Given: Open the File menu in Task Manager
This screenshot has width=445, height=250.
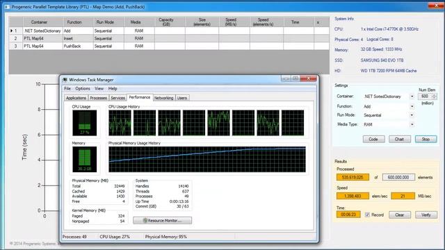Looking at the screenshot, I should coord(67,89).
